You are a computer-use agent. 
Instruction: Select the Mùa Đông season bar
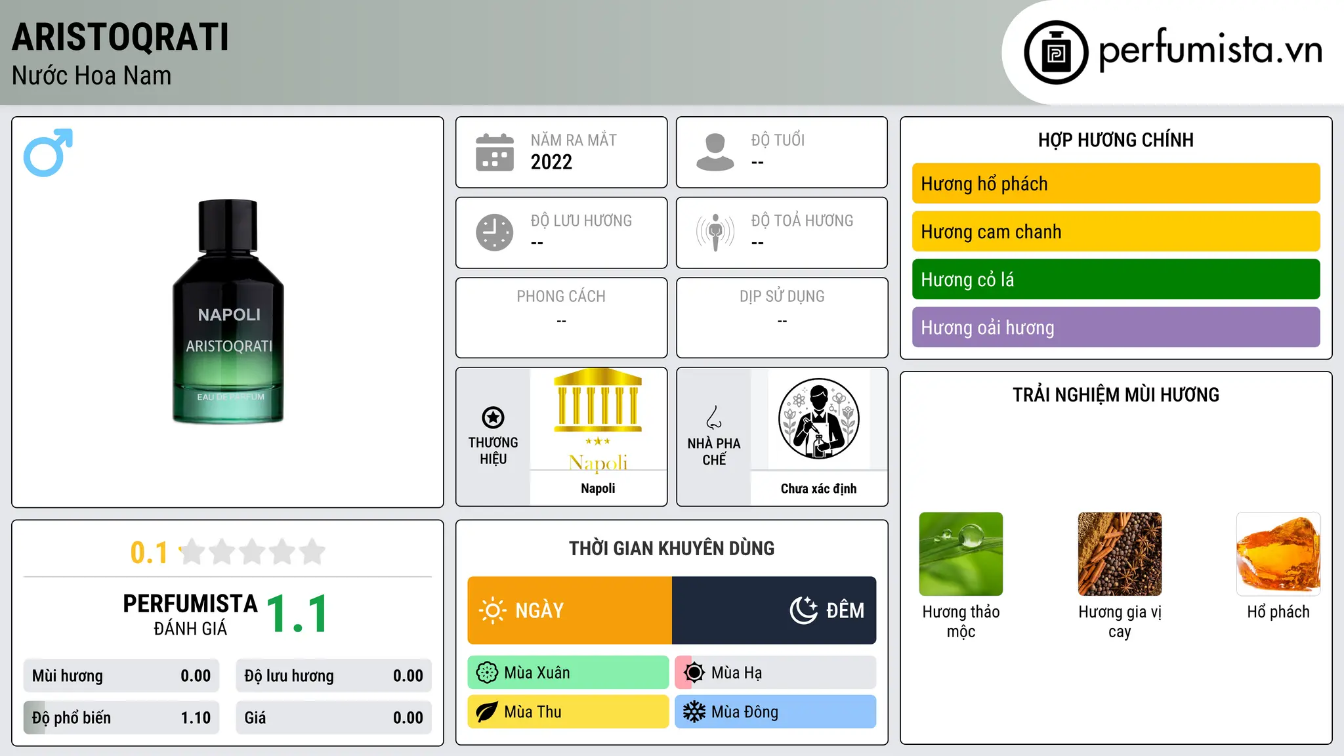click(776, 712)
